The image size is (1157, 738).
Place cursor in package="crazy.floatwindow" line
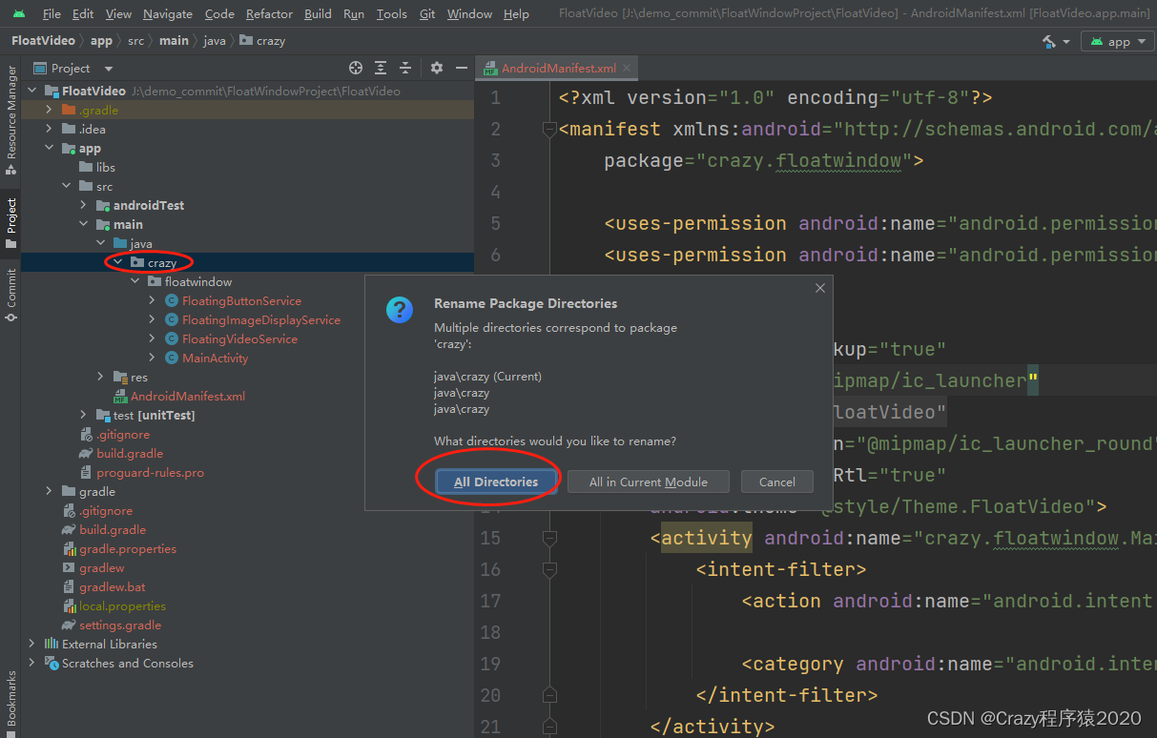tap(763, 160)
